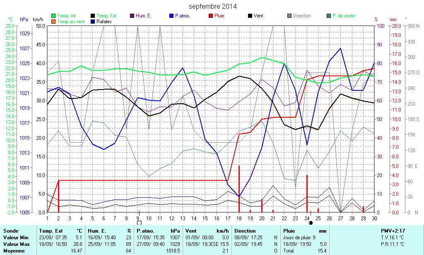Click the 'Moyenne' row header
Image resolution: width=424 pixels, height=255 pixels.
(x=14, y=251)
